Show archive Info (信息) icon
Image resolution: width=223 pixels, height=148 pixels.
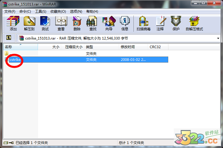125,23
